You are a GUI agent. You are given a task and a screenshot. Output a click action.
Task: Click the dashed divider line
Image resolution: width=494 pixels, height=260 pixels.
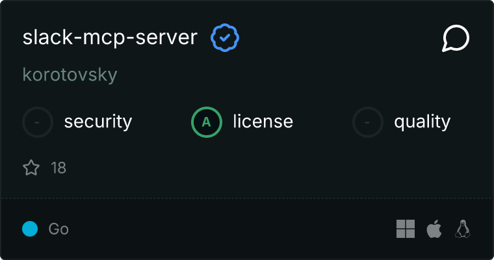point(247,198)
